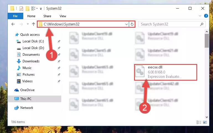The image size is (213, 133).
Task: Click the Quick access star icon
Action: 17,35
